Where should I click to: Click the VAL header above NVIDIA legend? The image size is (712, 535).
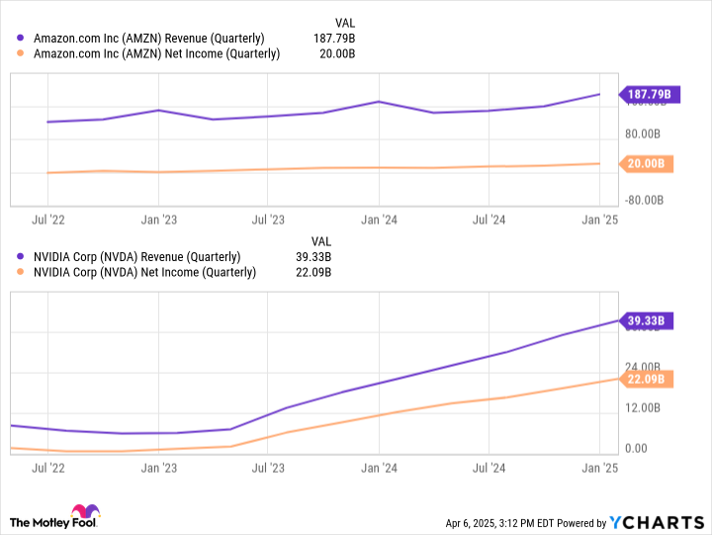click(322, 241)
